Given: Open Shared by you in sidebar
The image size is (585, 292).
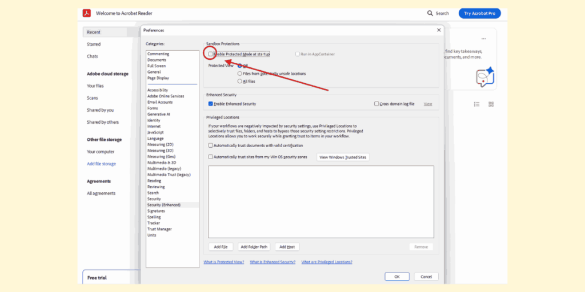Looking at the screenshot, I should point(101,110).
